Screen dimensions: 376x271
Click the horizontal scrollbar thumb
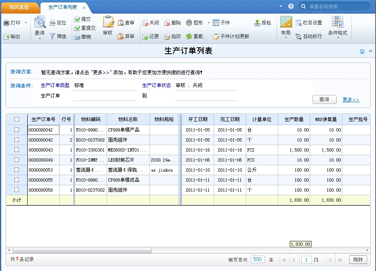[x=82, y=250]
